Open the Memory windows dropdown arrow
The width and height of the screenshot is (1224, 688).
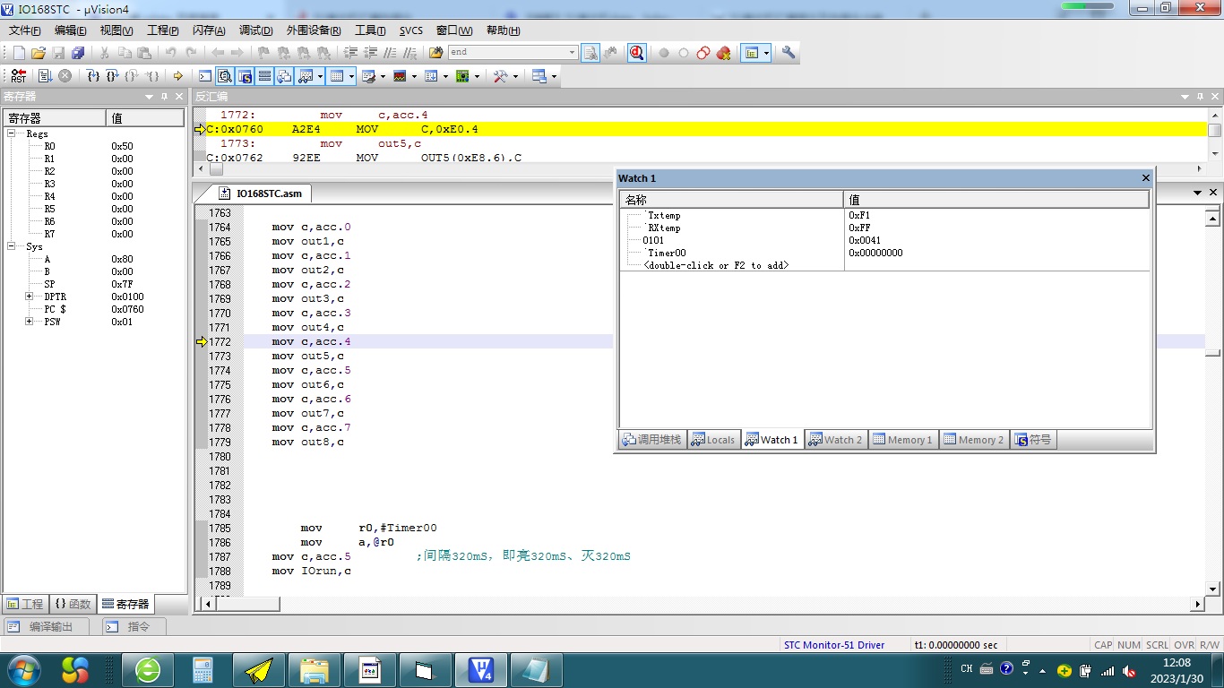pyautogui.click(x=351, y=76)
